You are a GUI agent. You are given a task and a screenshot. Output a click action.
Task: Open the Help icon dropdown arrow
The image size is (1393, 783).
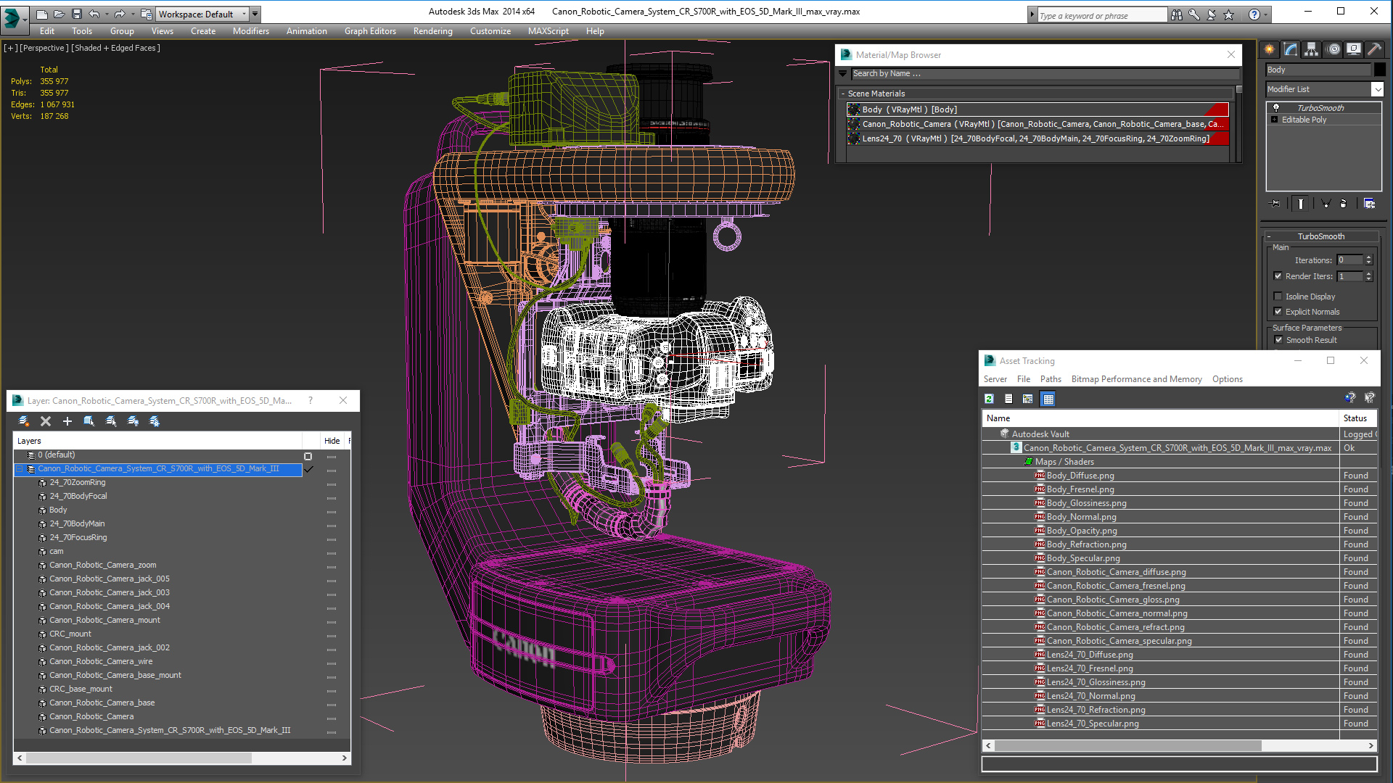(x=1266, y=14)
